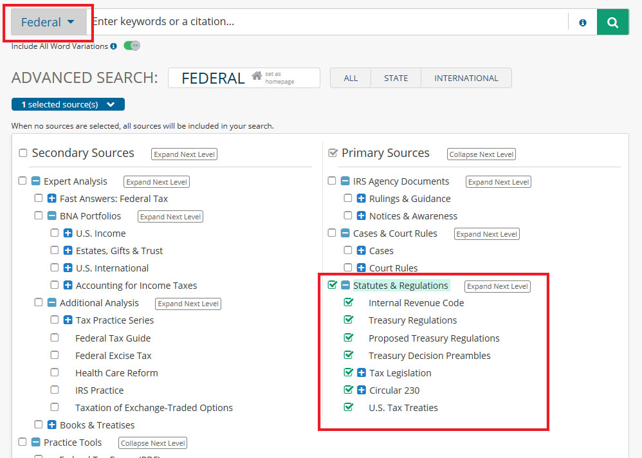Check the Federal Tax Guide checkbox
Viewport: 642px width, 458px height.
pyautogui.click(x=55, y=338)
